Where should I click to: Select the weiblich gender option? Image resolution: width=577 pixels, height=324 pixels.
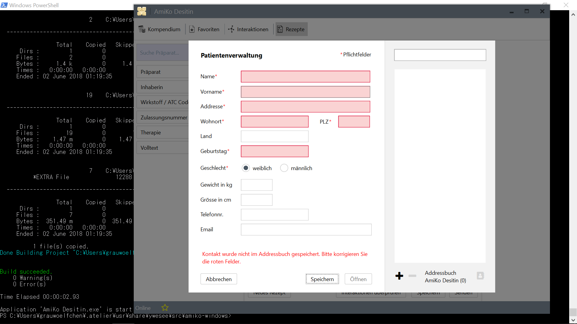pos(246,168)
